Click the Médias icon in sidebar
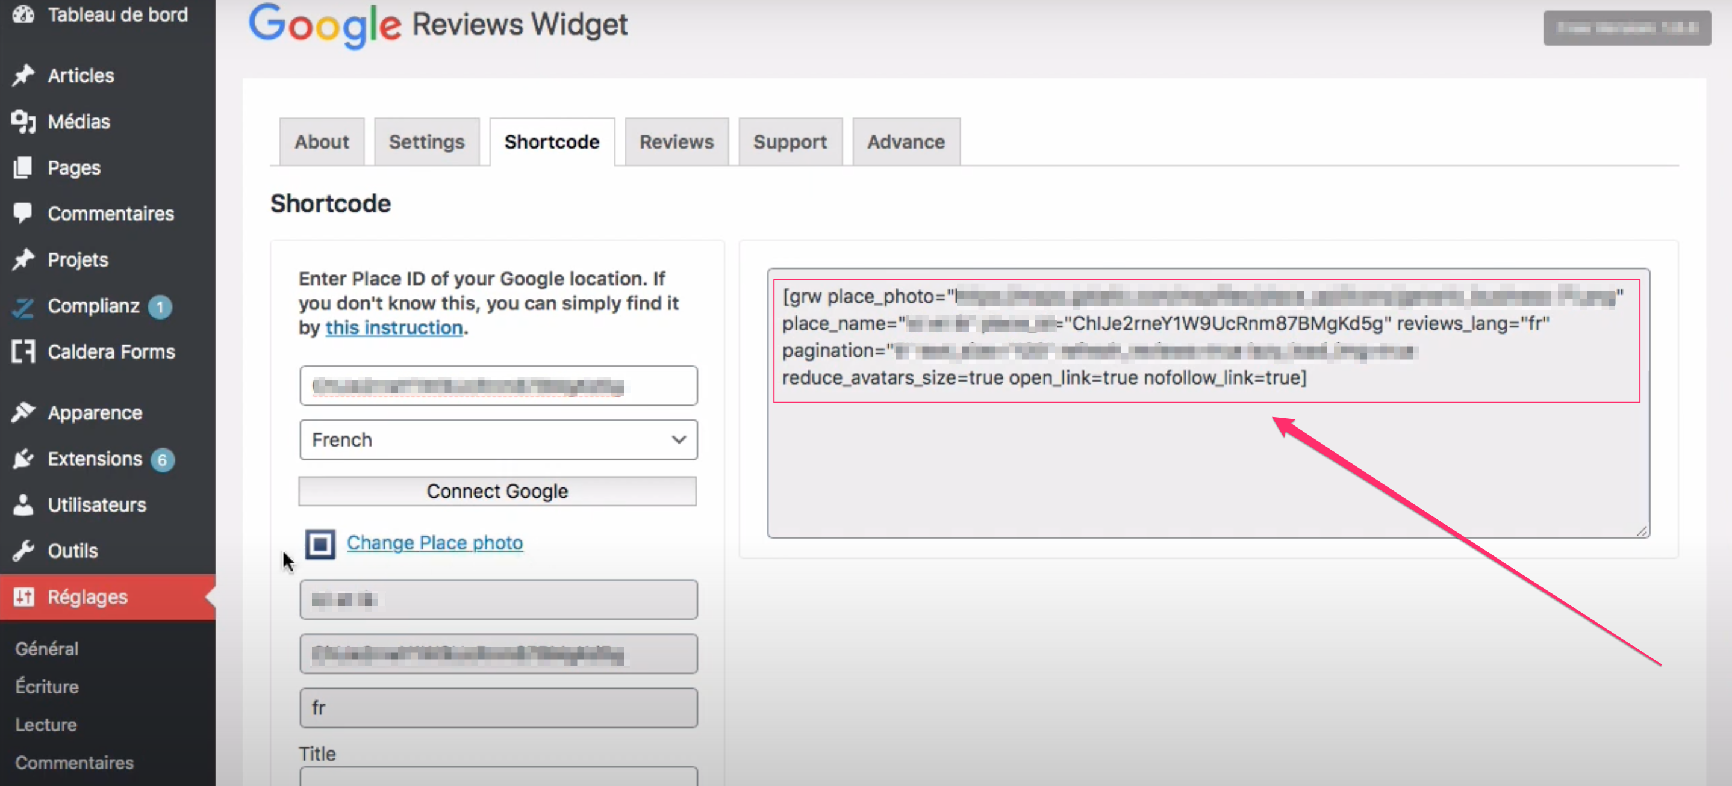This screenshot has height=786, width=1732. (x=23, y=122)
